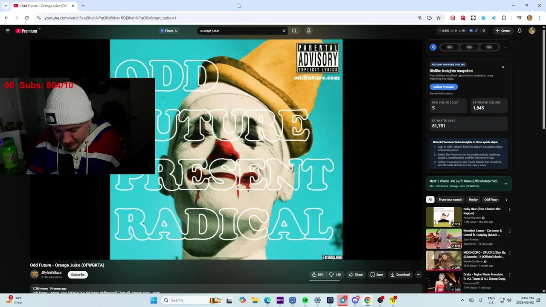This screenshot has width=546, height=307.
Task: Dislike the video with thumbs down
Action: tap(335, 275)
